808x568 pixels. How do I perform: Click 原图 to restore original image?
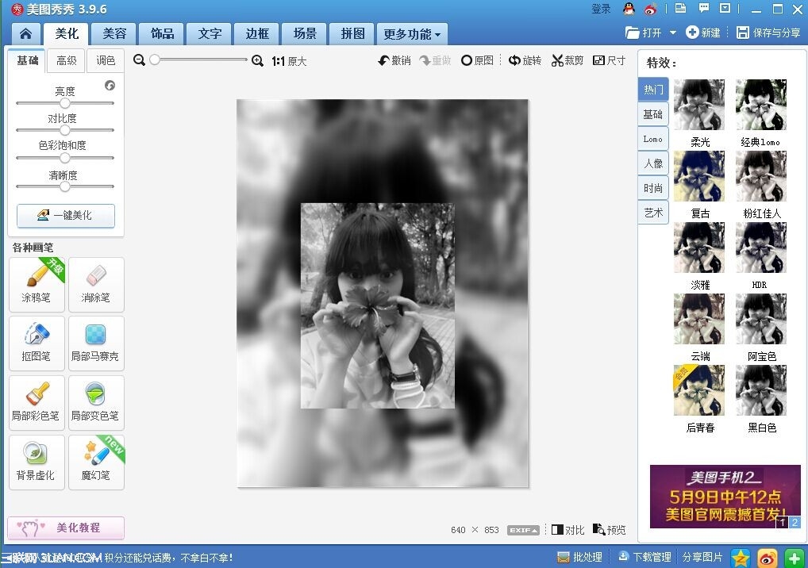[x=477, y=61]
